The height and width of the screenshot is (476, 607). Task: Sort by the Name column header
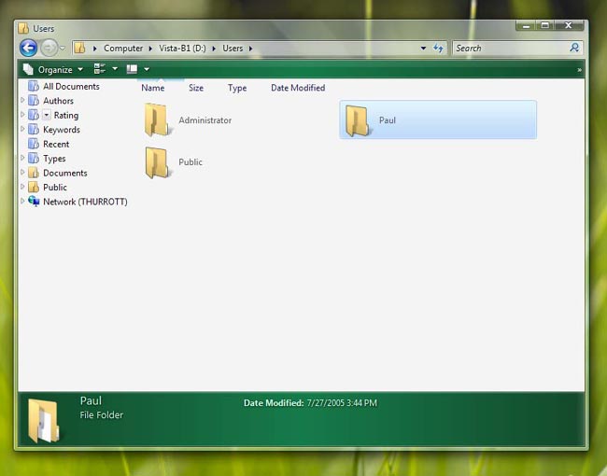[152, 88]
